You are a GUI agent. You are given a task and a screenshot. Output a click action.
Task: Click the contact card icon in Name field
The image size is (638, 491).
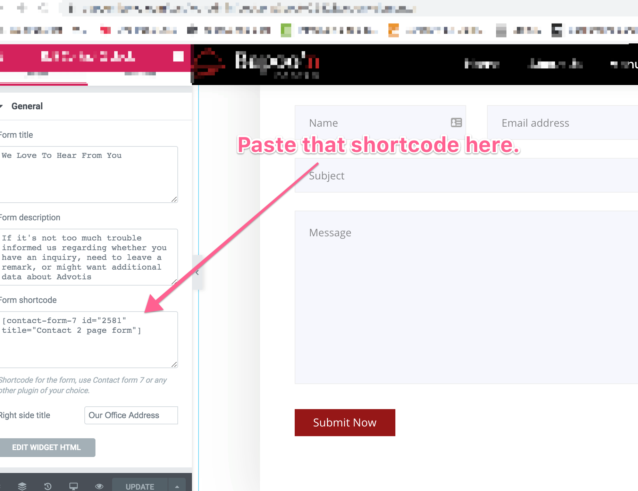point(456,122)
